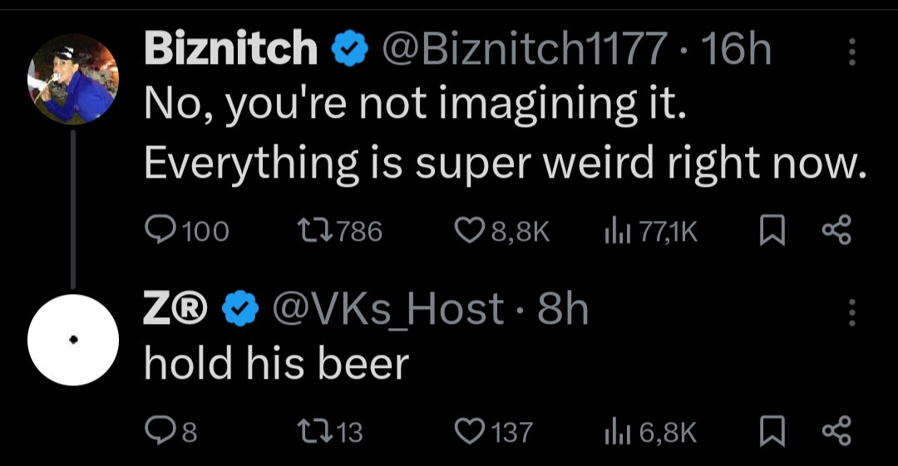Open the white Z® profile avatar
Screen dimensions: 898x466
(72, 340)
